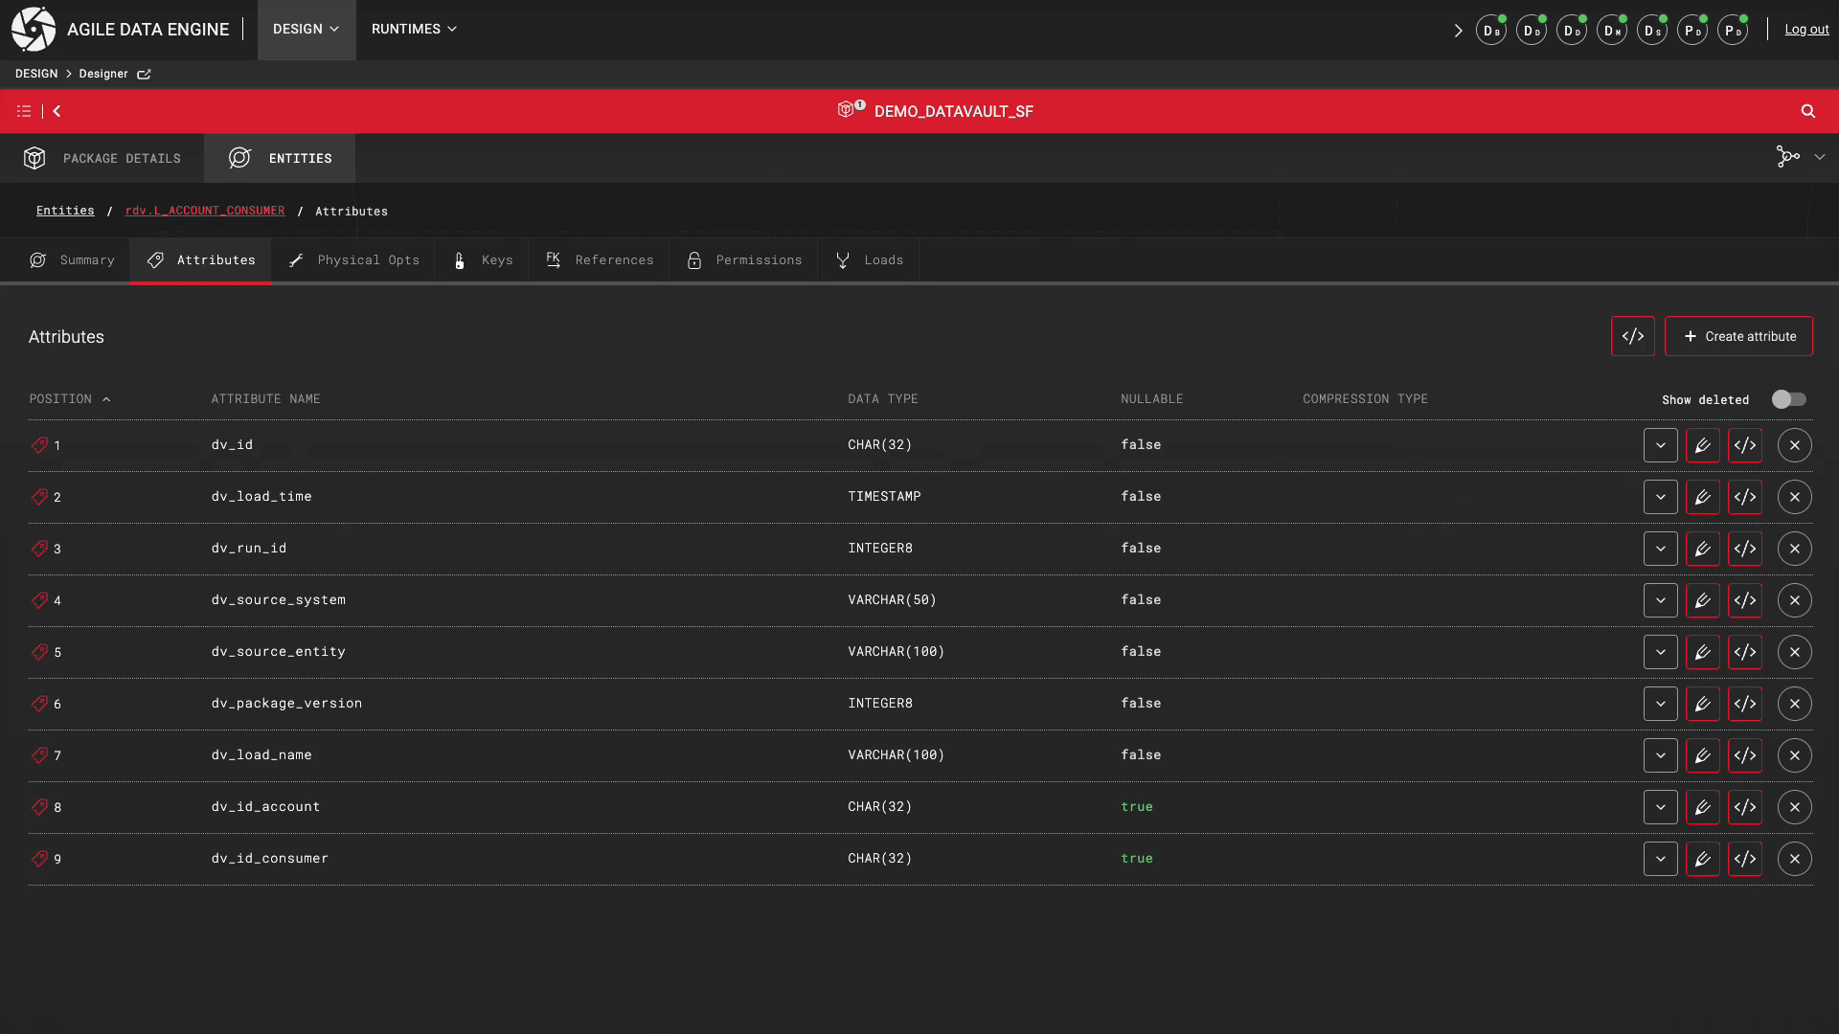1839x1034 pixels.
Task: Click the git branch icon near top right
Action: tap(1788, 157)
